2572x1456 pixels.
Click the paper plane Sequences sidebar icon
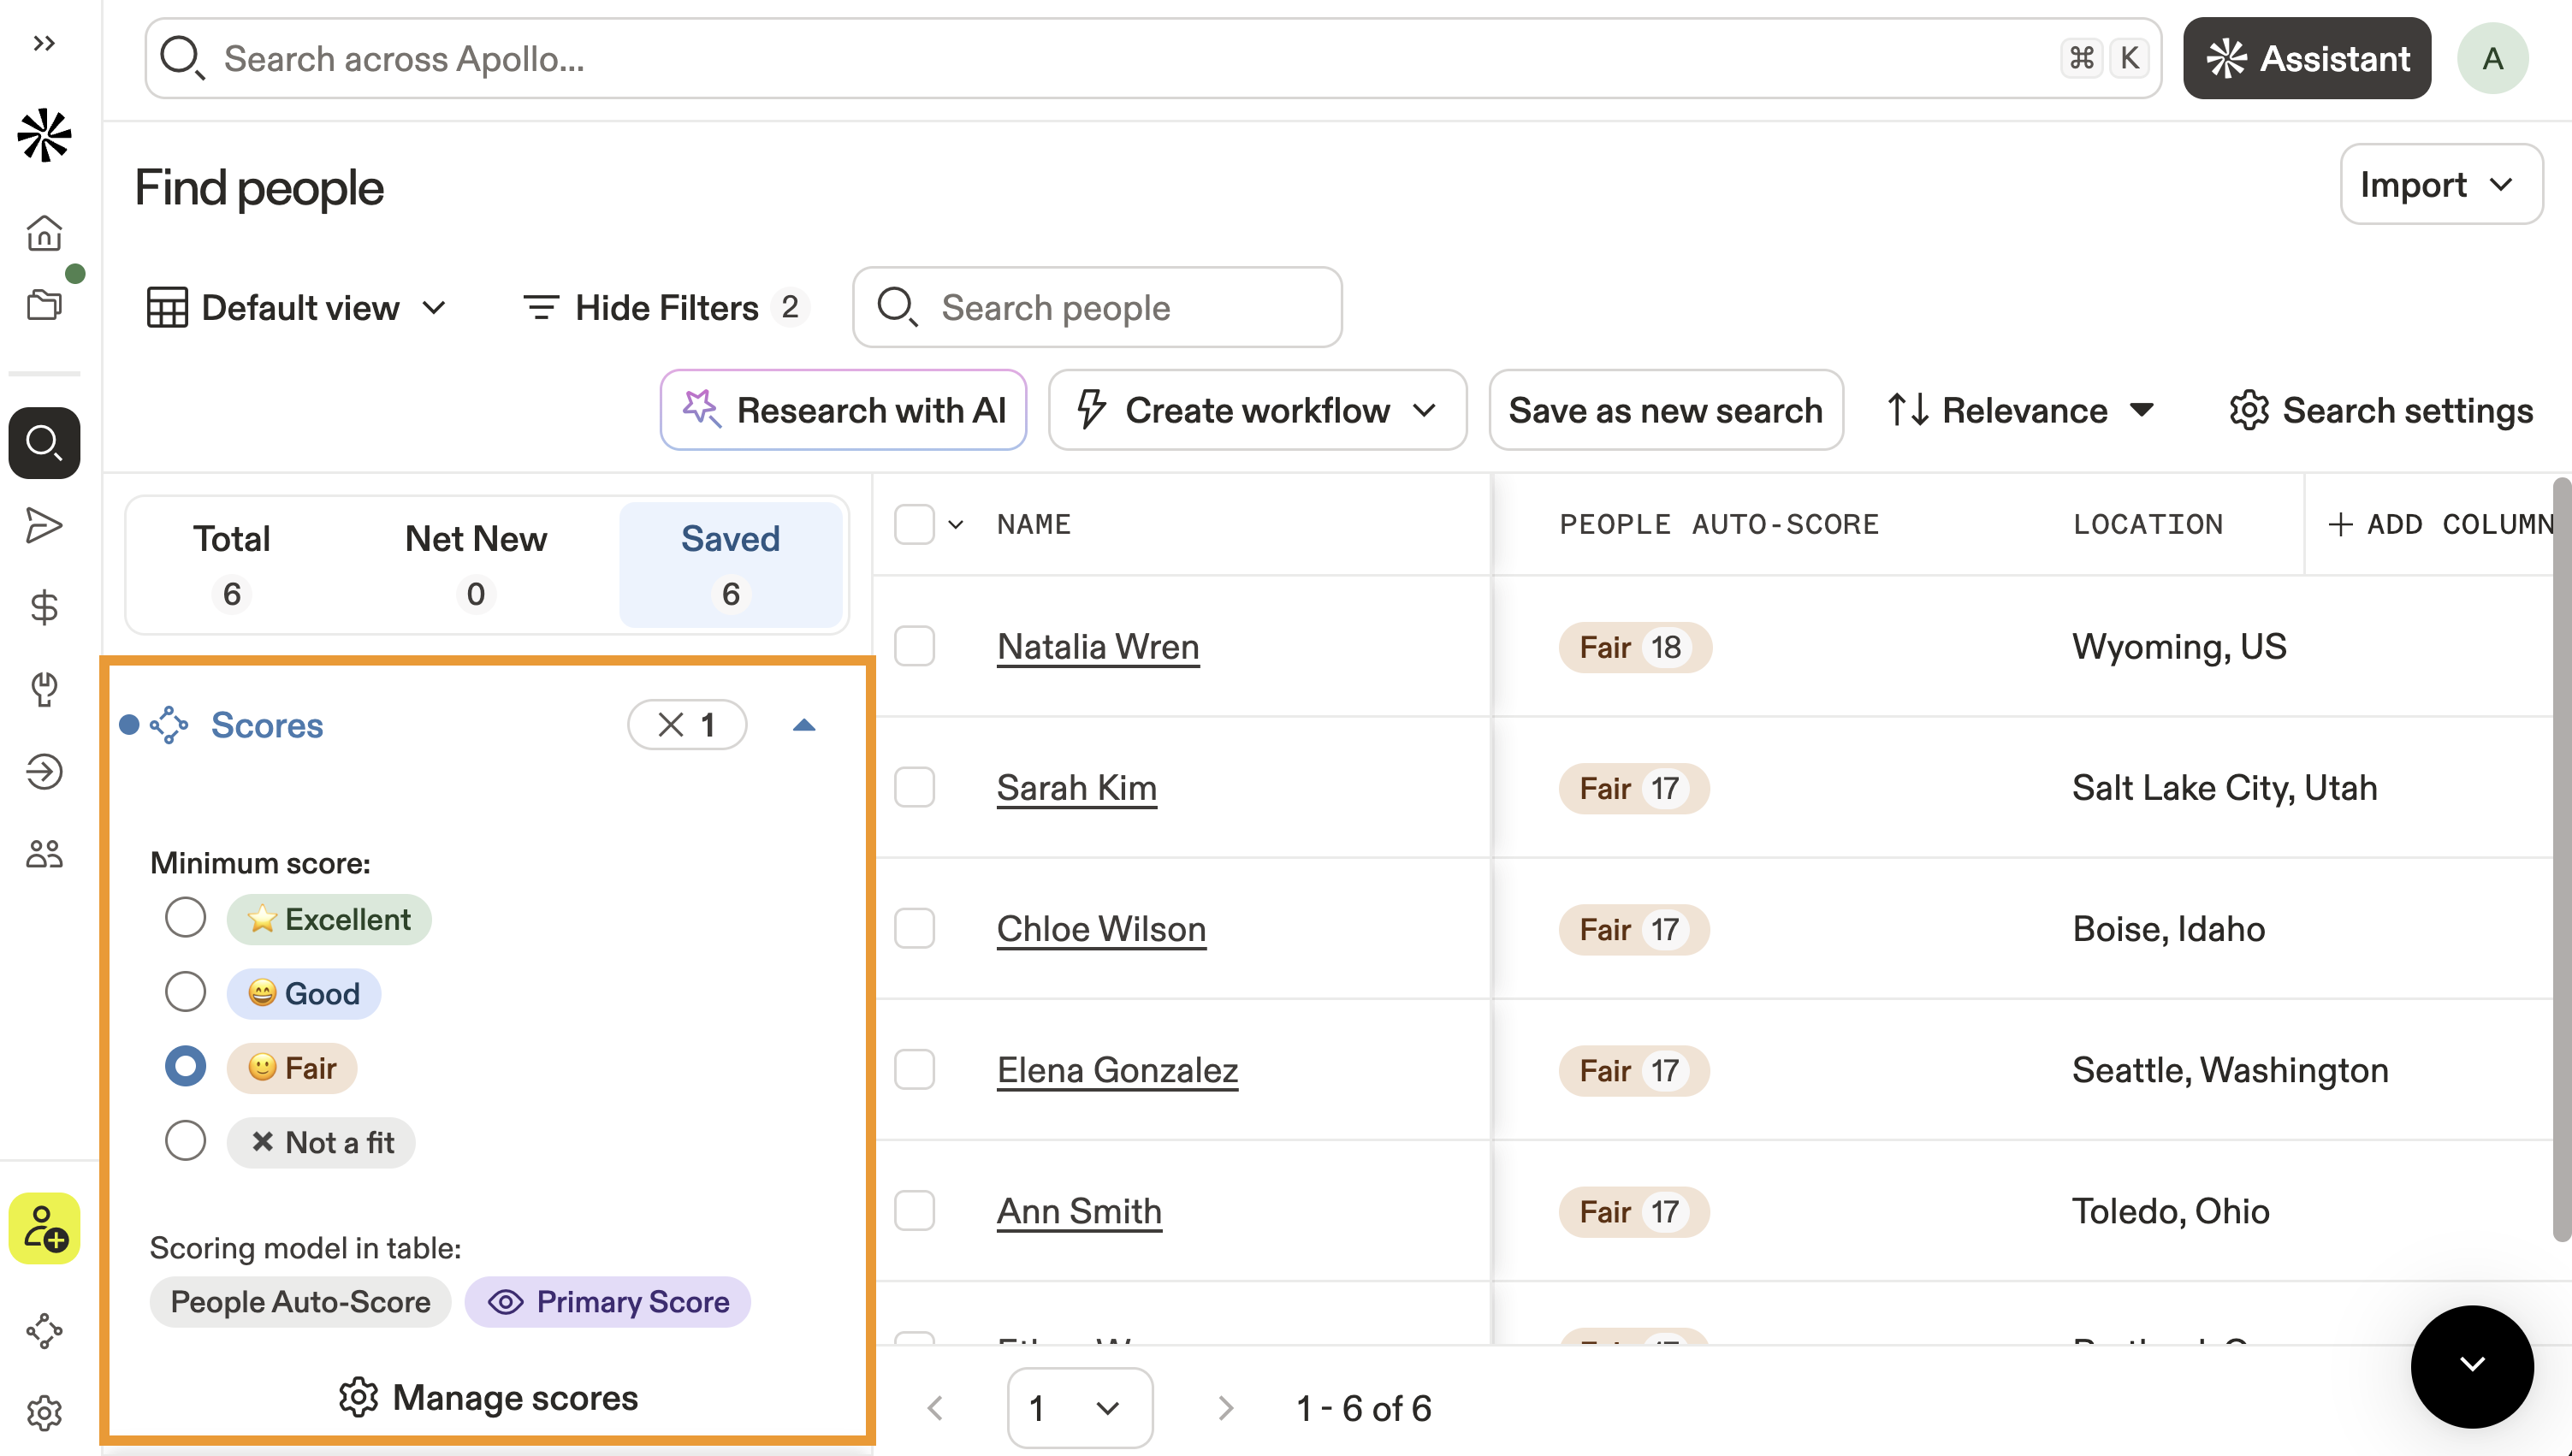[44, 525]
